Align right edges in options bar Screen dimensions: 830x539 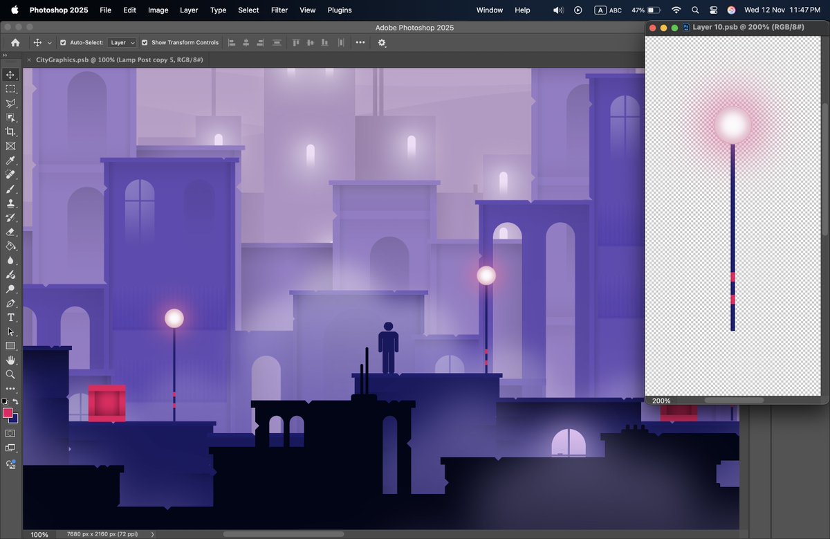coord(261,42)
